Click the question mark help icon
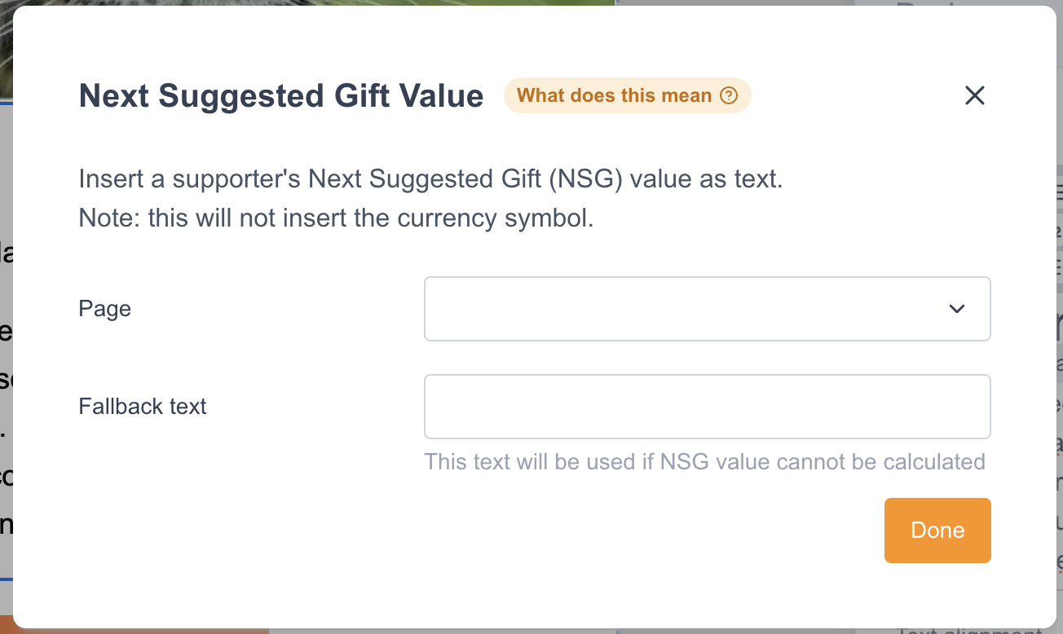The image size is (1063, 634). point(729,96)
